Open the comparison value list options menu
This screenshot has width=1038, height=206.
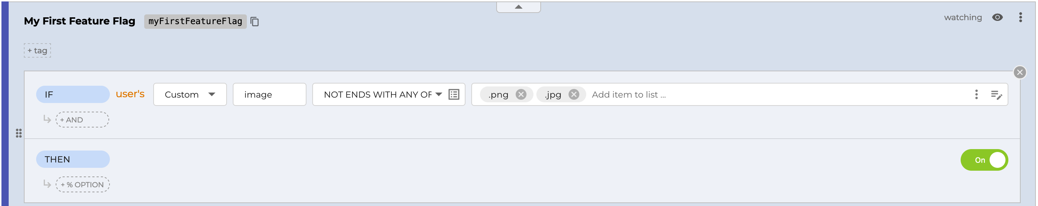tap(976, 94)
